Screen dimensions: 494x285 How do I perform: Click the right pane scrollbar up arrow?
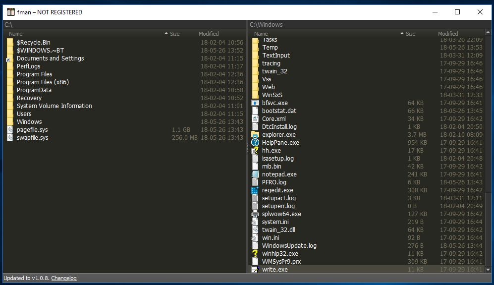tap(488, 33)
